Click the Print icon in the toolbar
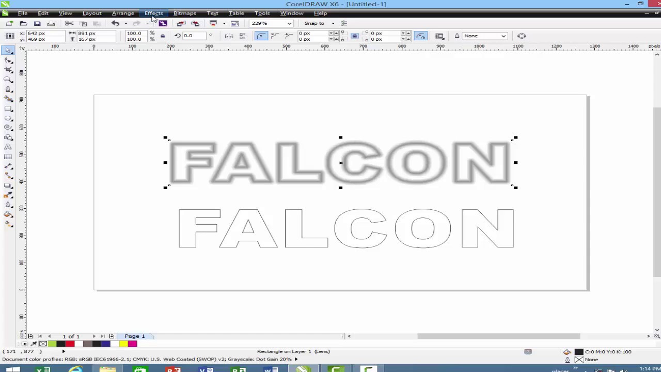The height and width of the screenshot is (372, 661). 51,23
